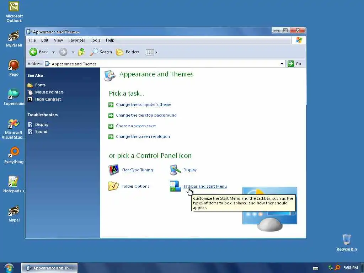Choose Change the computer's theme task
The height and width of the screenshot is (273, 364).
pyautogui.click(x=144, y=105)
